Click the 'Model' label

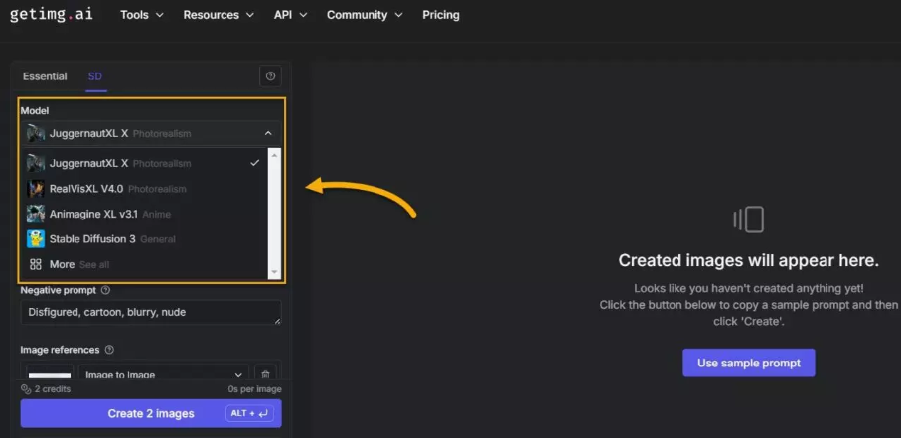(35, 110)
